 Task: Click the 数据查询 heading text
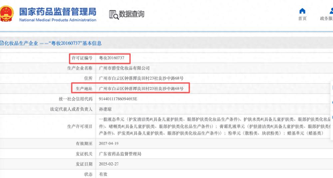pyautogui.click(x=132, y=14)
